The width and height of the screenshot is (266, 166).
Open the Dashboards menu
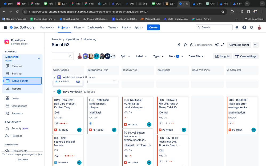point(96,27)
